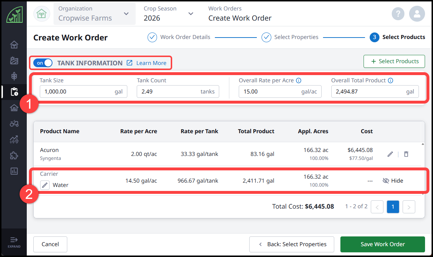Viewport: 433px width, 257px height.
Task: Select page 1 in pagination
Action: coord(393,207)
